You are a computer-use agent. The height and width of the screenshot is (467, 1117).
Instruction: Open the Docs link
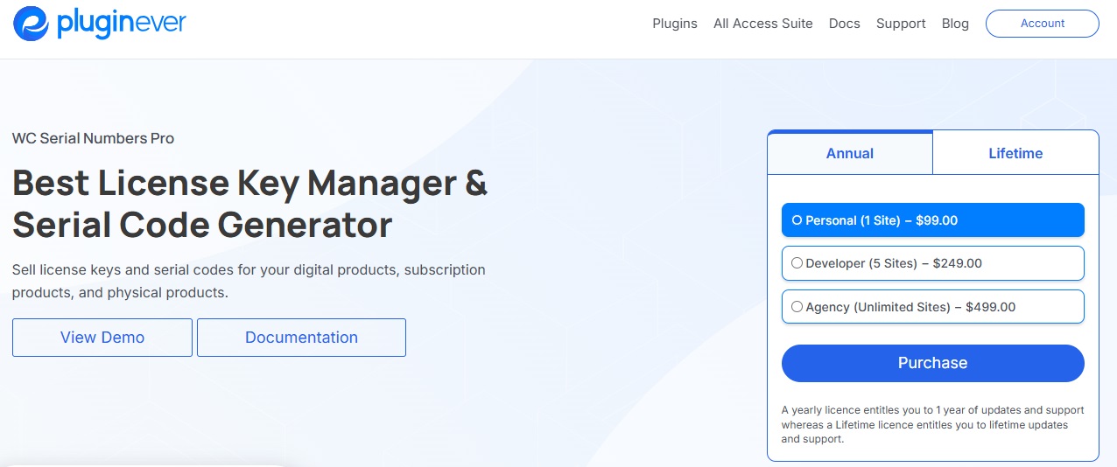[845, 24]
